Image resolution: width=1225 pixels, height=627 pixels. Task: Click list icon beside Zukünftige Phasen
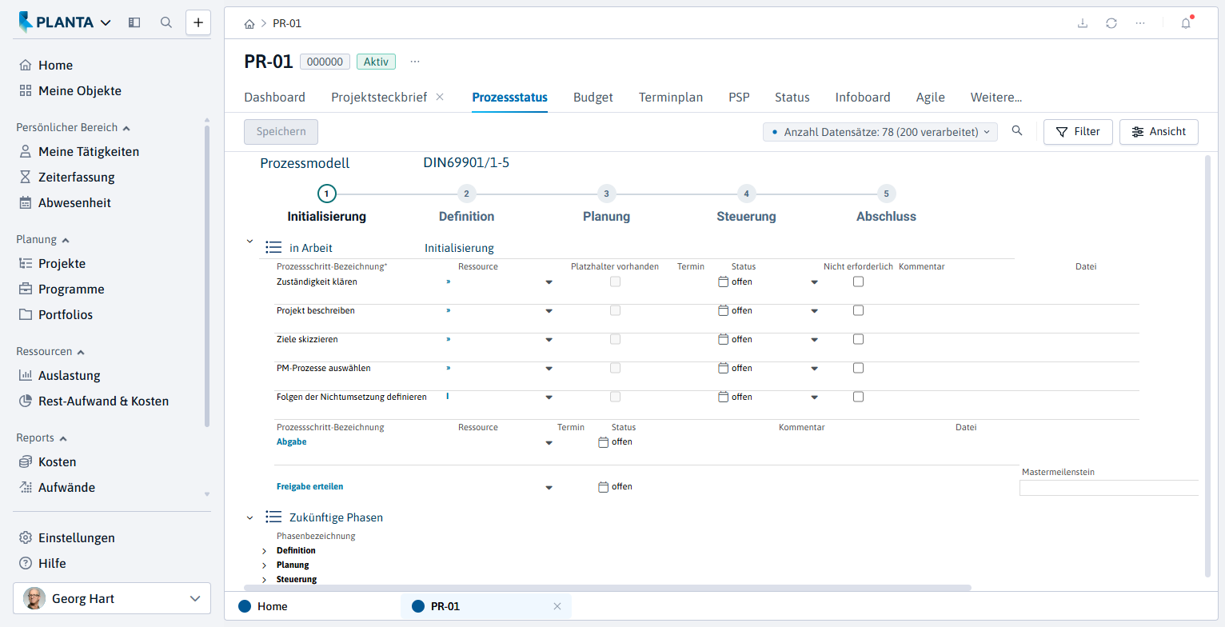click(x=273, y=517)
